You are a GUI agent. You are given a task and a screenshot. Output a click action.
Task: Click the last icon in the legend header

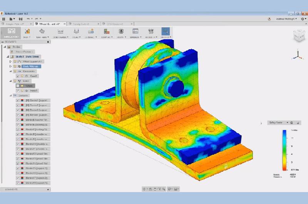tap(298, 123)
